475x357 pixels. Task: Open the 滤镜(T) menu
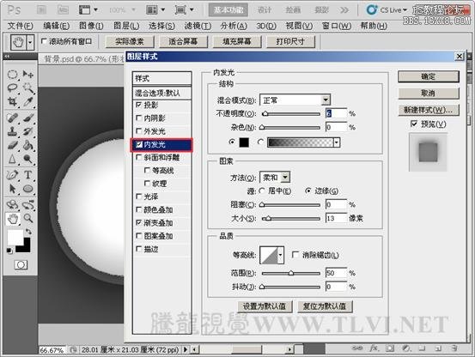pyautogui.click(x=198, y=26)
